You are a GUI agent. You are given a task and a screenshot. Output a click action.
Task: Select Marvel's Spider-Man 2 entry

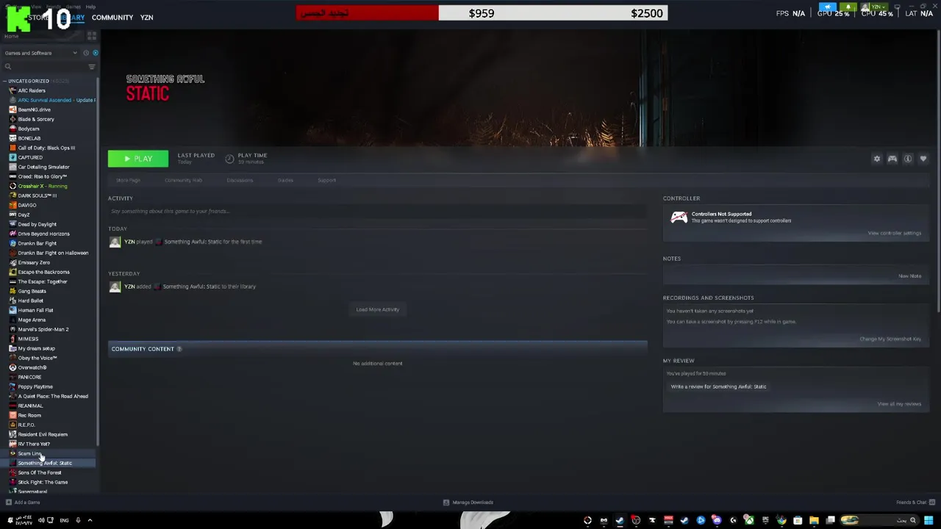[43, 329]
